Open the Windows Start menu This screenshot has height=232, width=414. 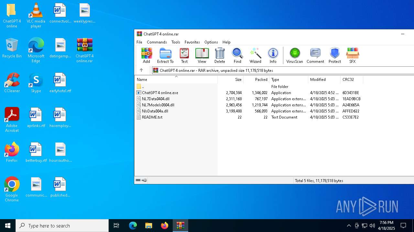point(8,226)
